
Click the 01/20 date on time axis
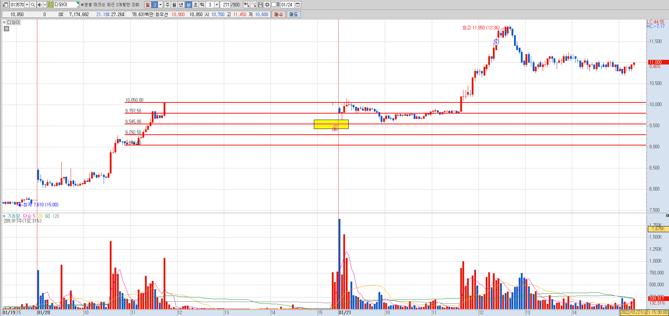point(44,312)
